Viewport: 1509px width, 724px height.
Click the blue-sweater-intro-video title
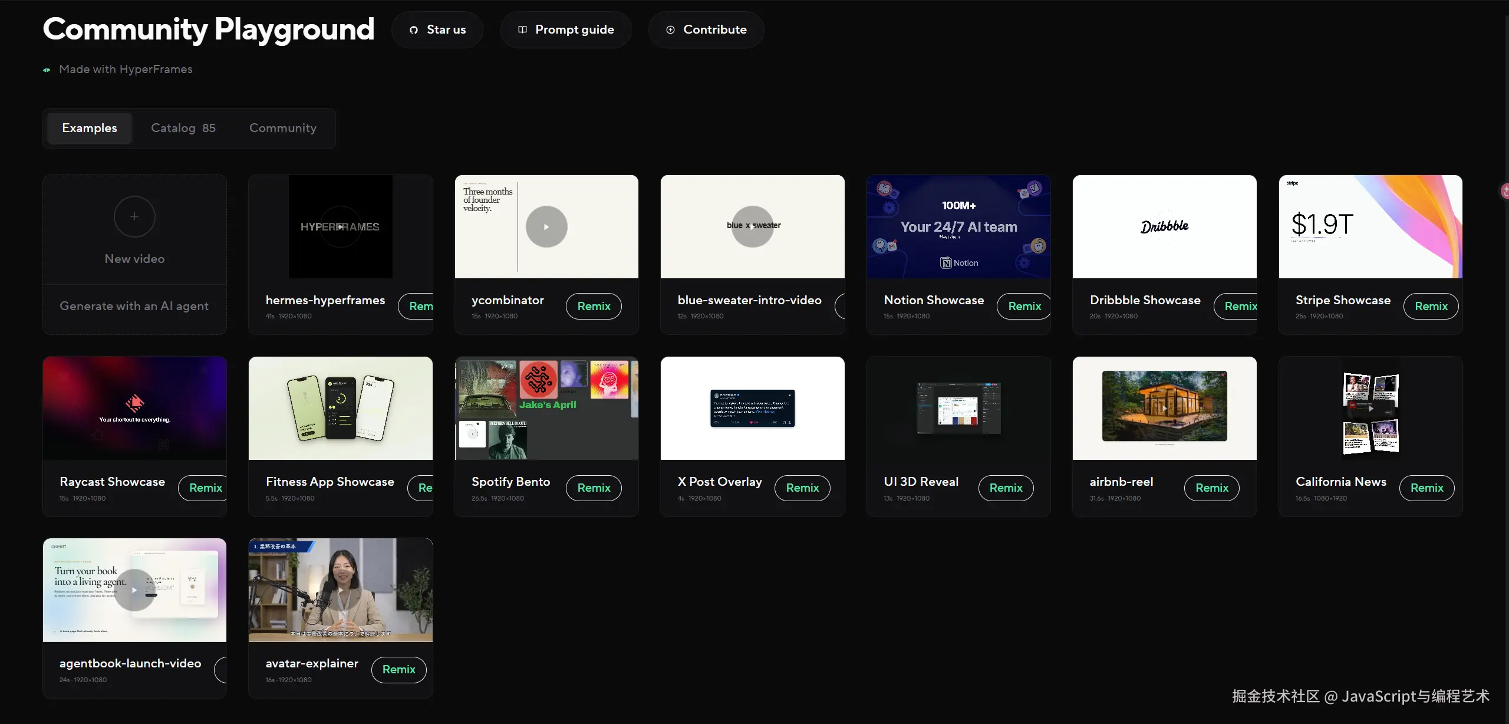[750, 300]
